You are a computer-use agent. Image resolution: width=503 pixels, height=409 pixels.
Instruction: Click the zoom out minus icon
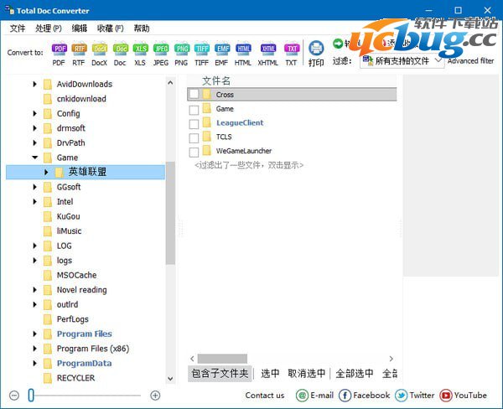pos(14,396)
